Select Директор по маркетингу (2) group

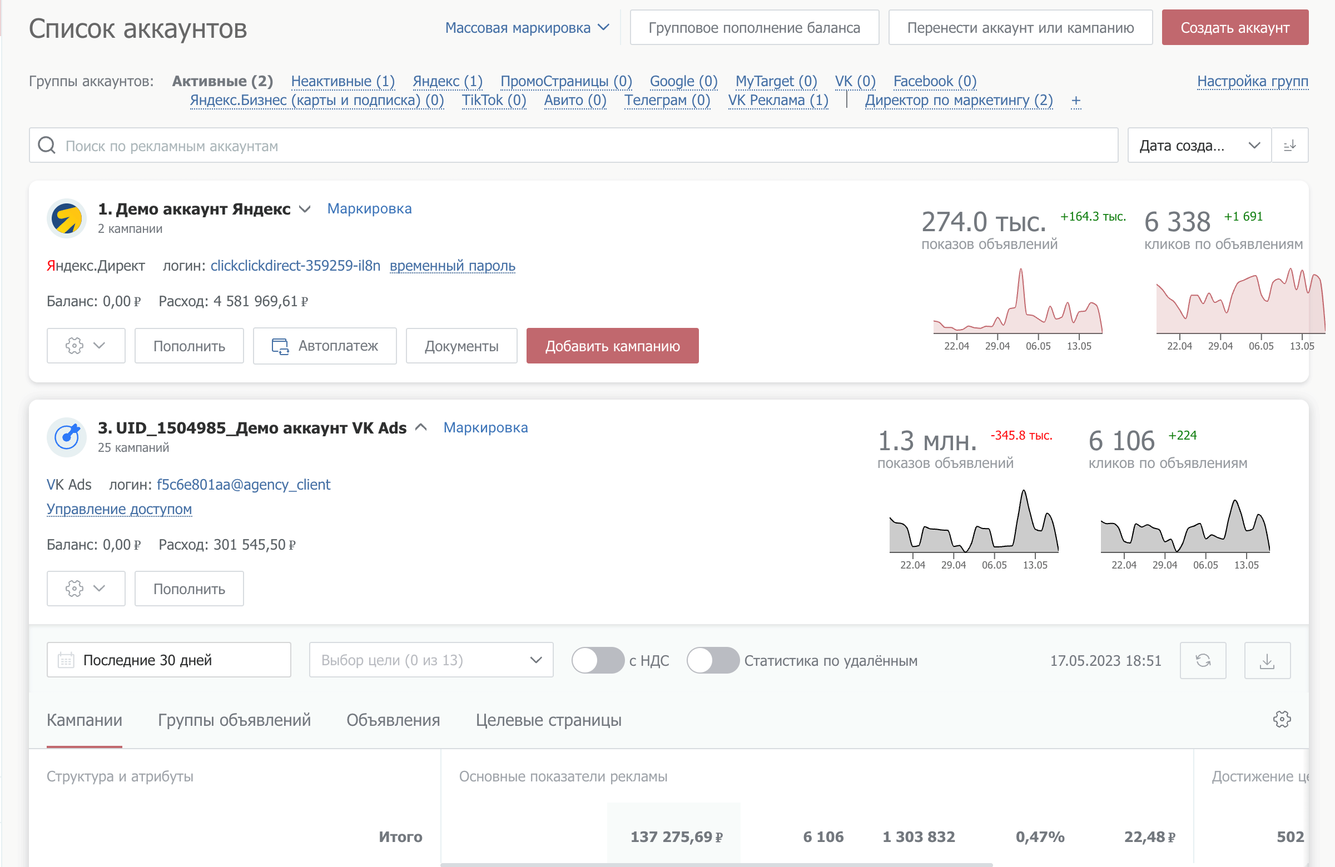959,101
